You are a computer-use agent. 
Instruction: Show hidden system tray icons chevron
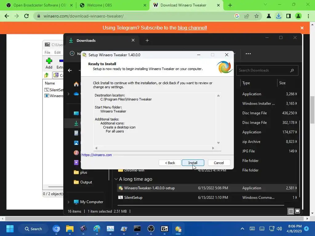coord(242,229)
